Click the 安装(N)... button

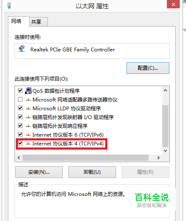(x=39, y=172)
